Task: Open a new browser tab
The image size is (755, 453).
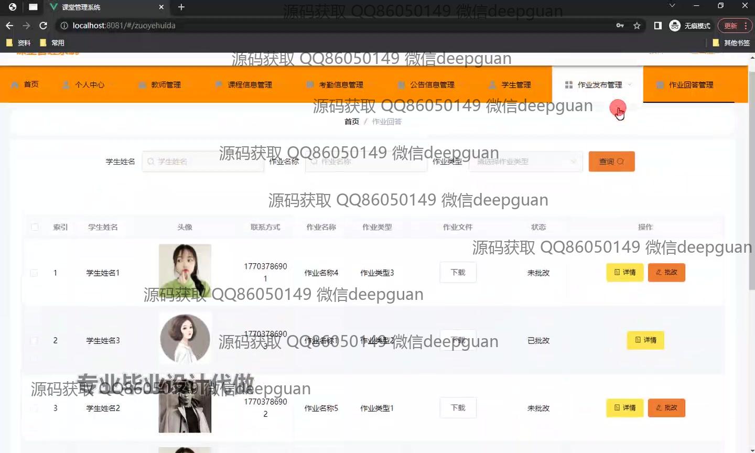Action: point(181,7)
